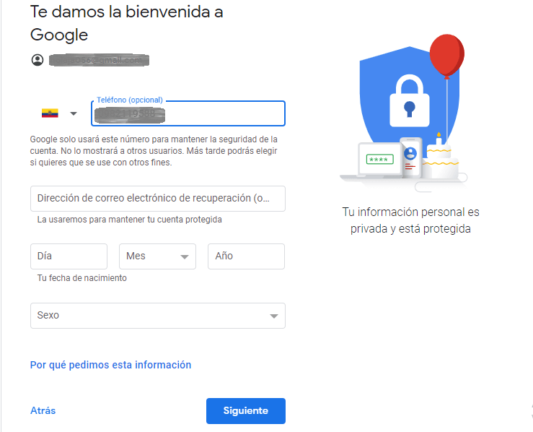Click the Ecuador flag icon
533x432 pixels.
pyautogui.click(x=50, y=113)
